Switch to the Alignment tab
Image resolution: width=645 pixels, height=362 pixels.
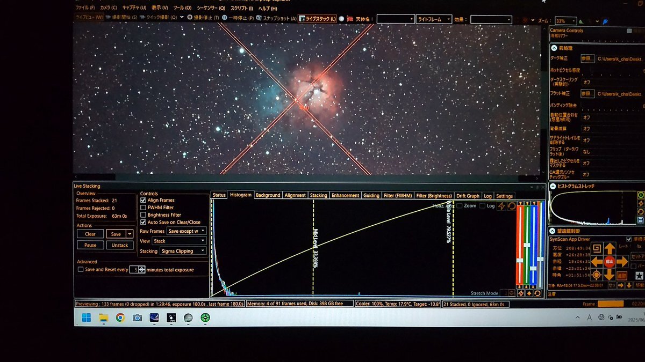tap(295, 195)
